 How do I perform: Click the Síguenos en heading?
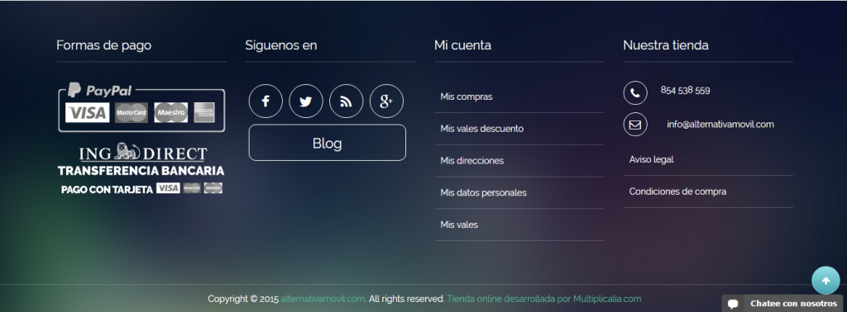tap(281, 45)
